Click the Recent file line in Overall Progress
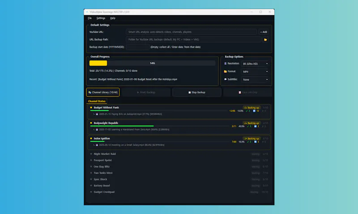Viewport: 358px width, 214px height. (133, 80)
